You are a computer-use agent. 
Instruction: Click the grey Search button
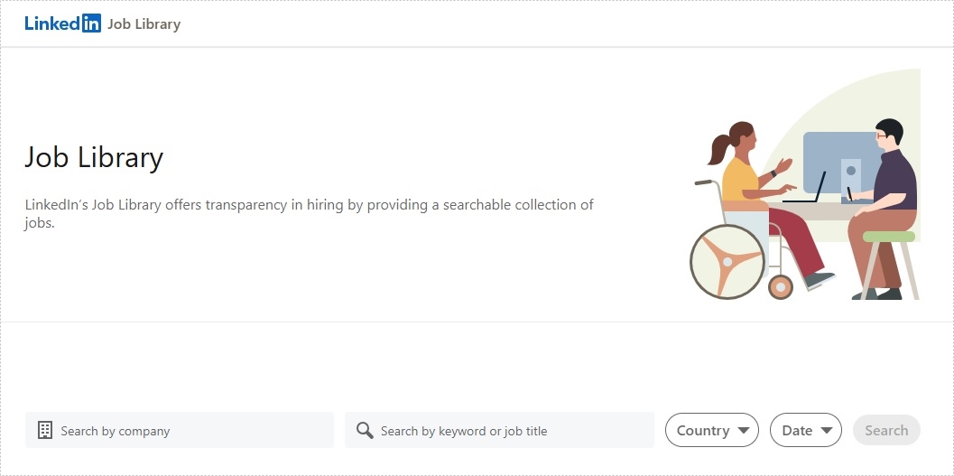coord(886,430)
